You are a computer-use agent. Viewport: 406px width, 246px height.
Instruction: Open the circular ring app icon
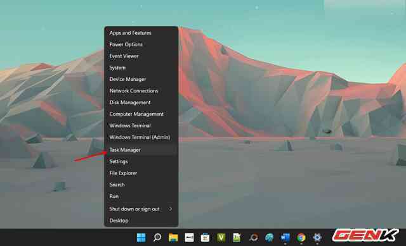click(254, 238)
